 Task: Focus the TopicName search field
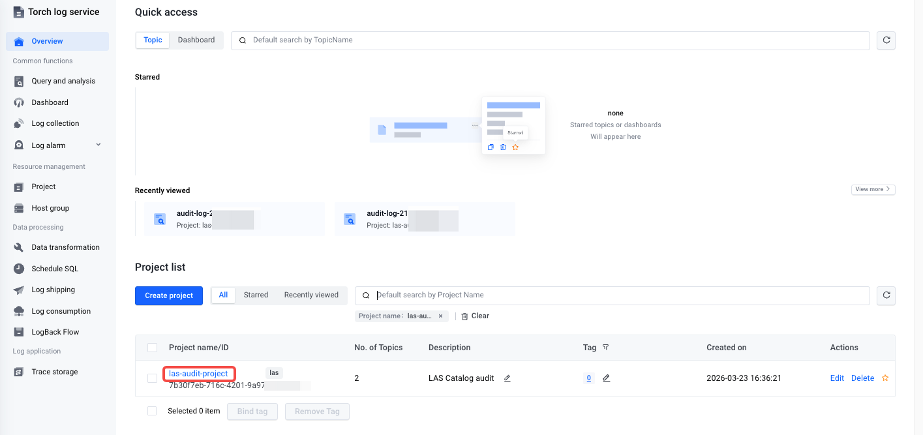[x=551, y=40]
